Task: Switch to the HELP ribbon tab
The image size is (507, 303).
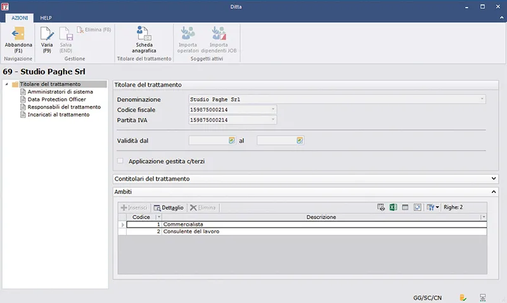Action: tap(46, 18)
